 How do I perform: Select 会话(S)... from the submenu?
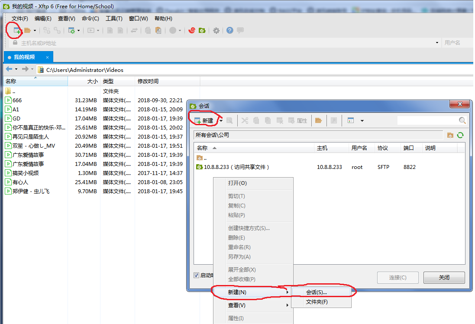point(316,292)
